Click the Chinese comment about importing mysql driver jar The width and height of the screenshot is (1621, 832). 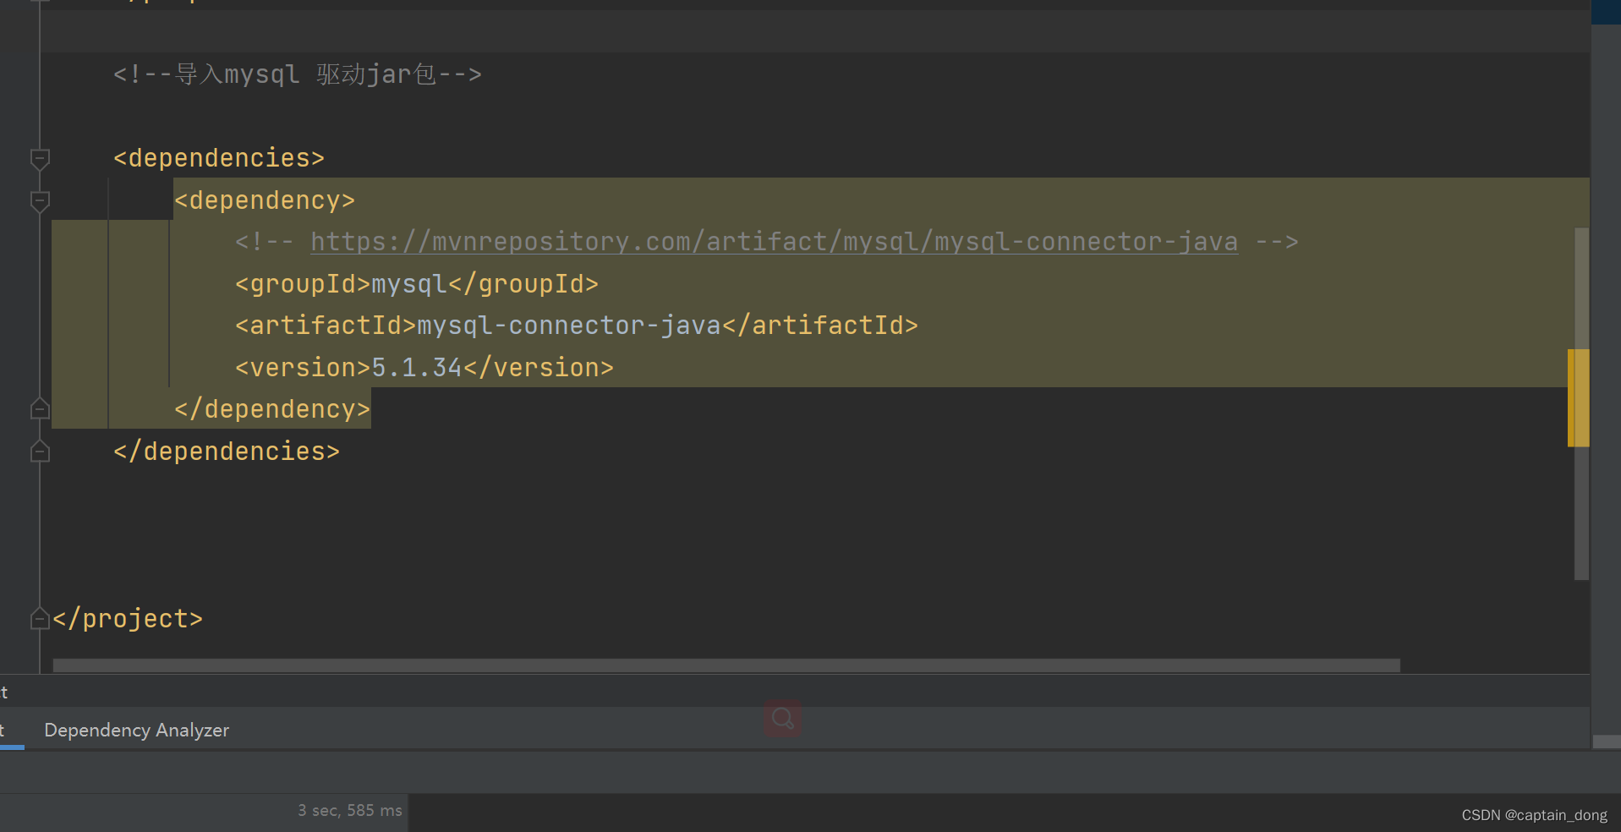pos(297,74)
